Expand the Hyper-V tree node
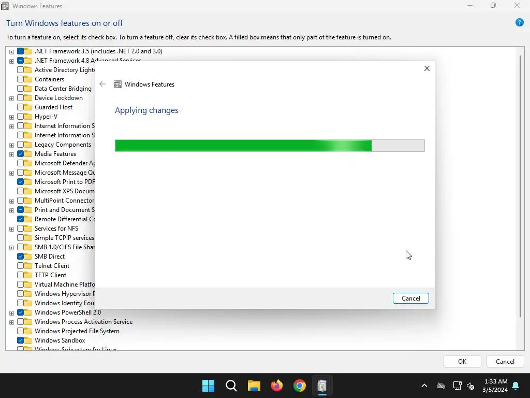The width and height of the screenshot is (530, 398). tap(11, 117)
